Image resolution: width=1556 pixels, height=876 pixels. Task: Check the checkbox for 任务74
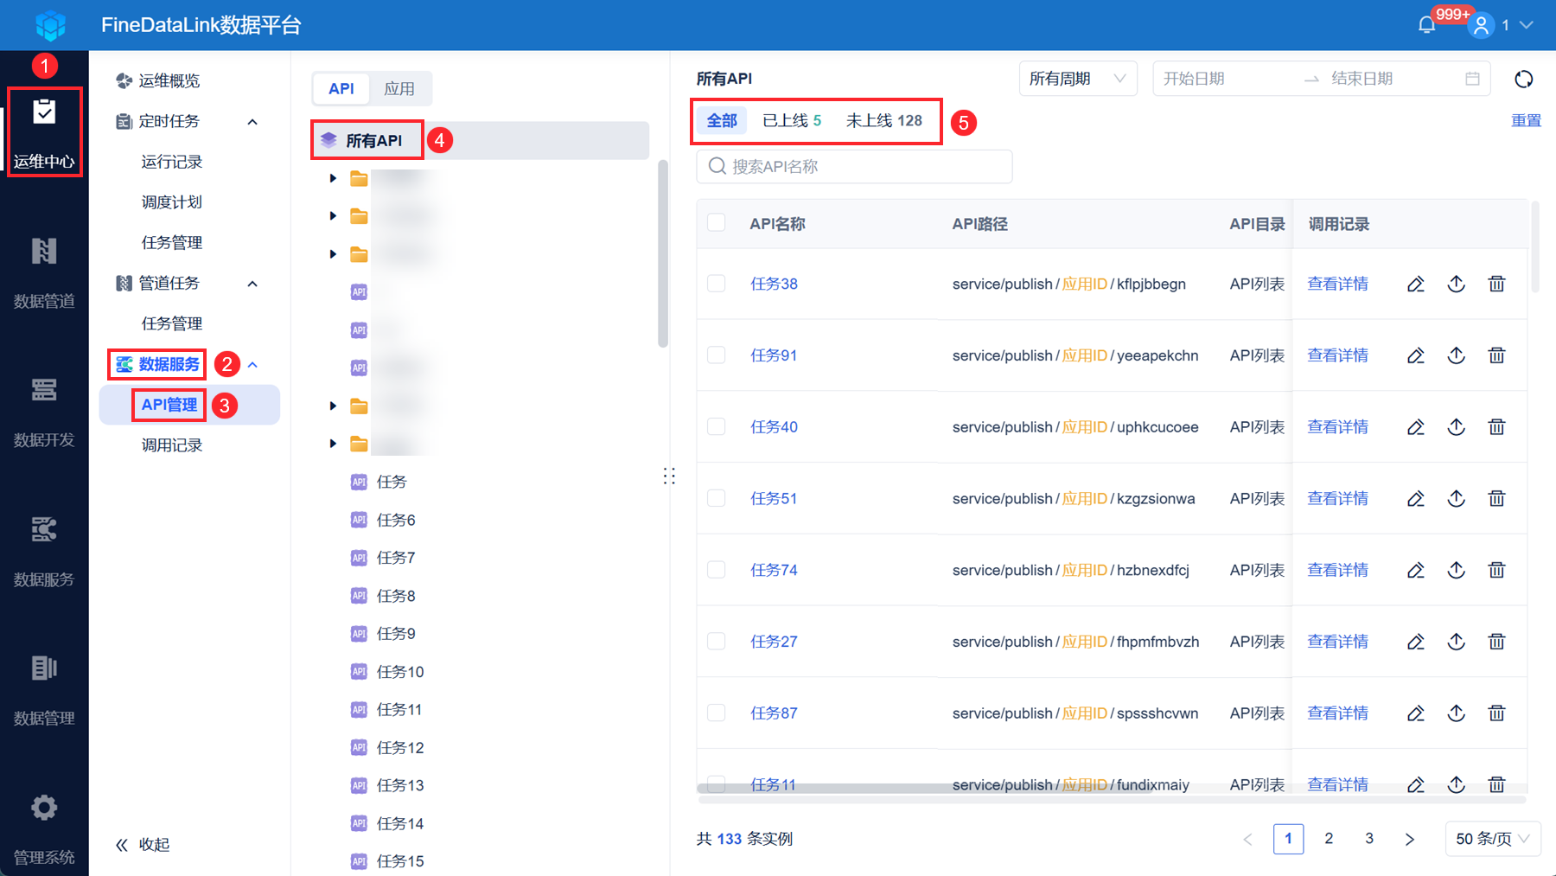(717, 570)
